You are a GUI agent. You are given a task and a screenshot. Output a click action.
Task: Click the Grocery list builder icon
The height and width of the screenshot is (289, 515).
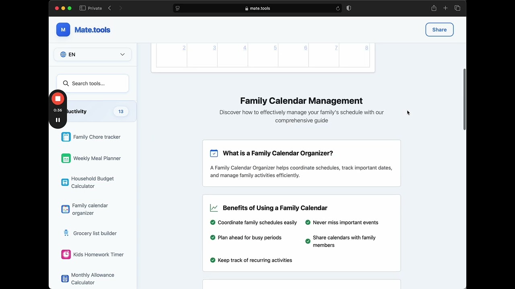click(x=66, y=233)
